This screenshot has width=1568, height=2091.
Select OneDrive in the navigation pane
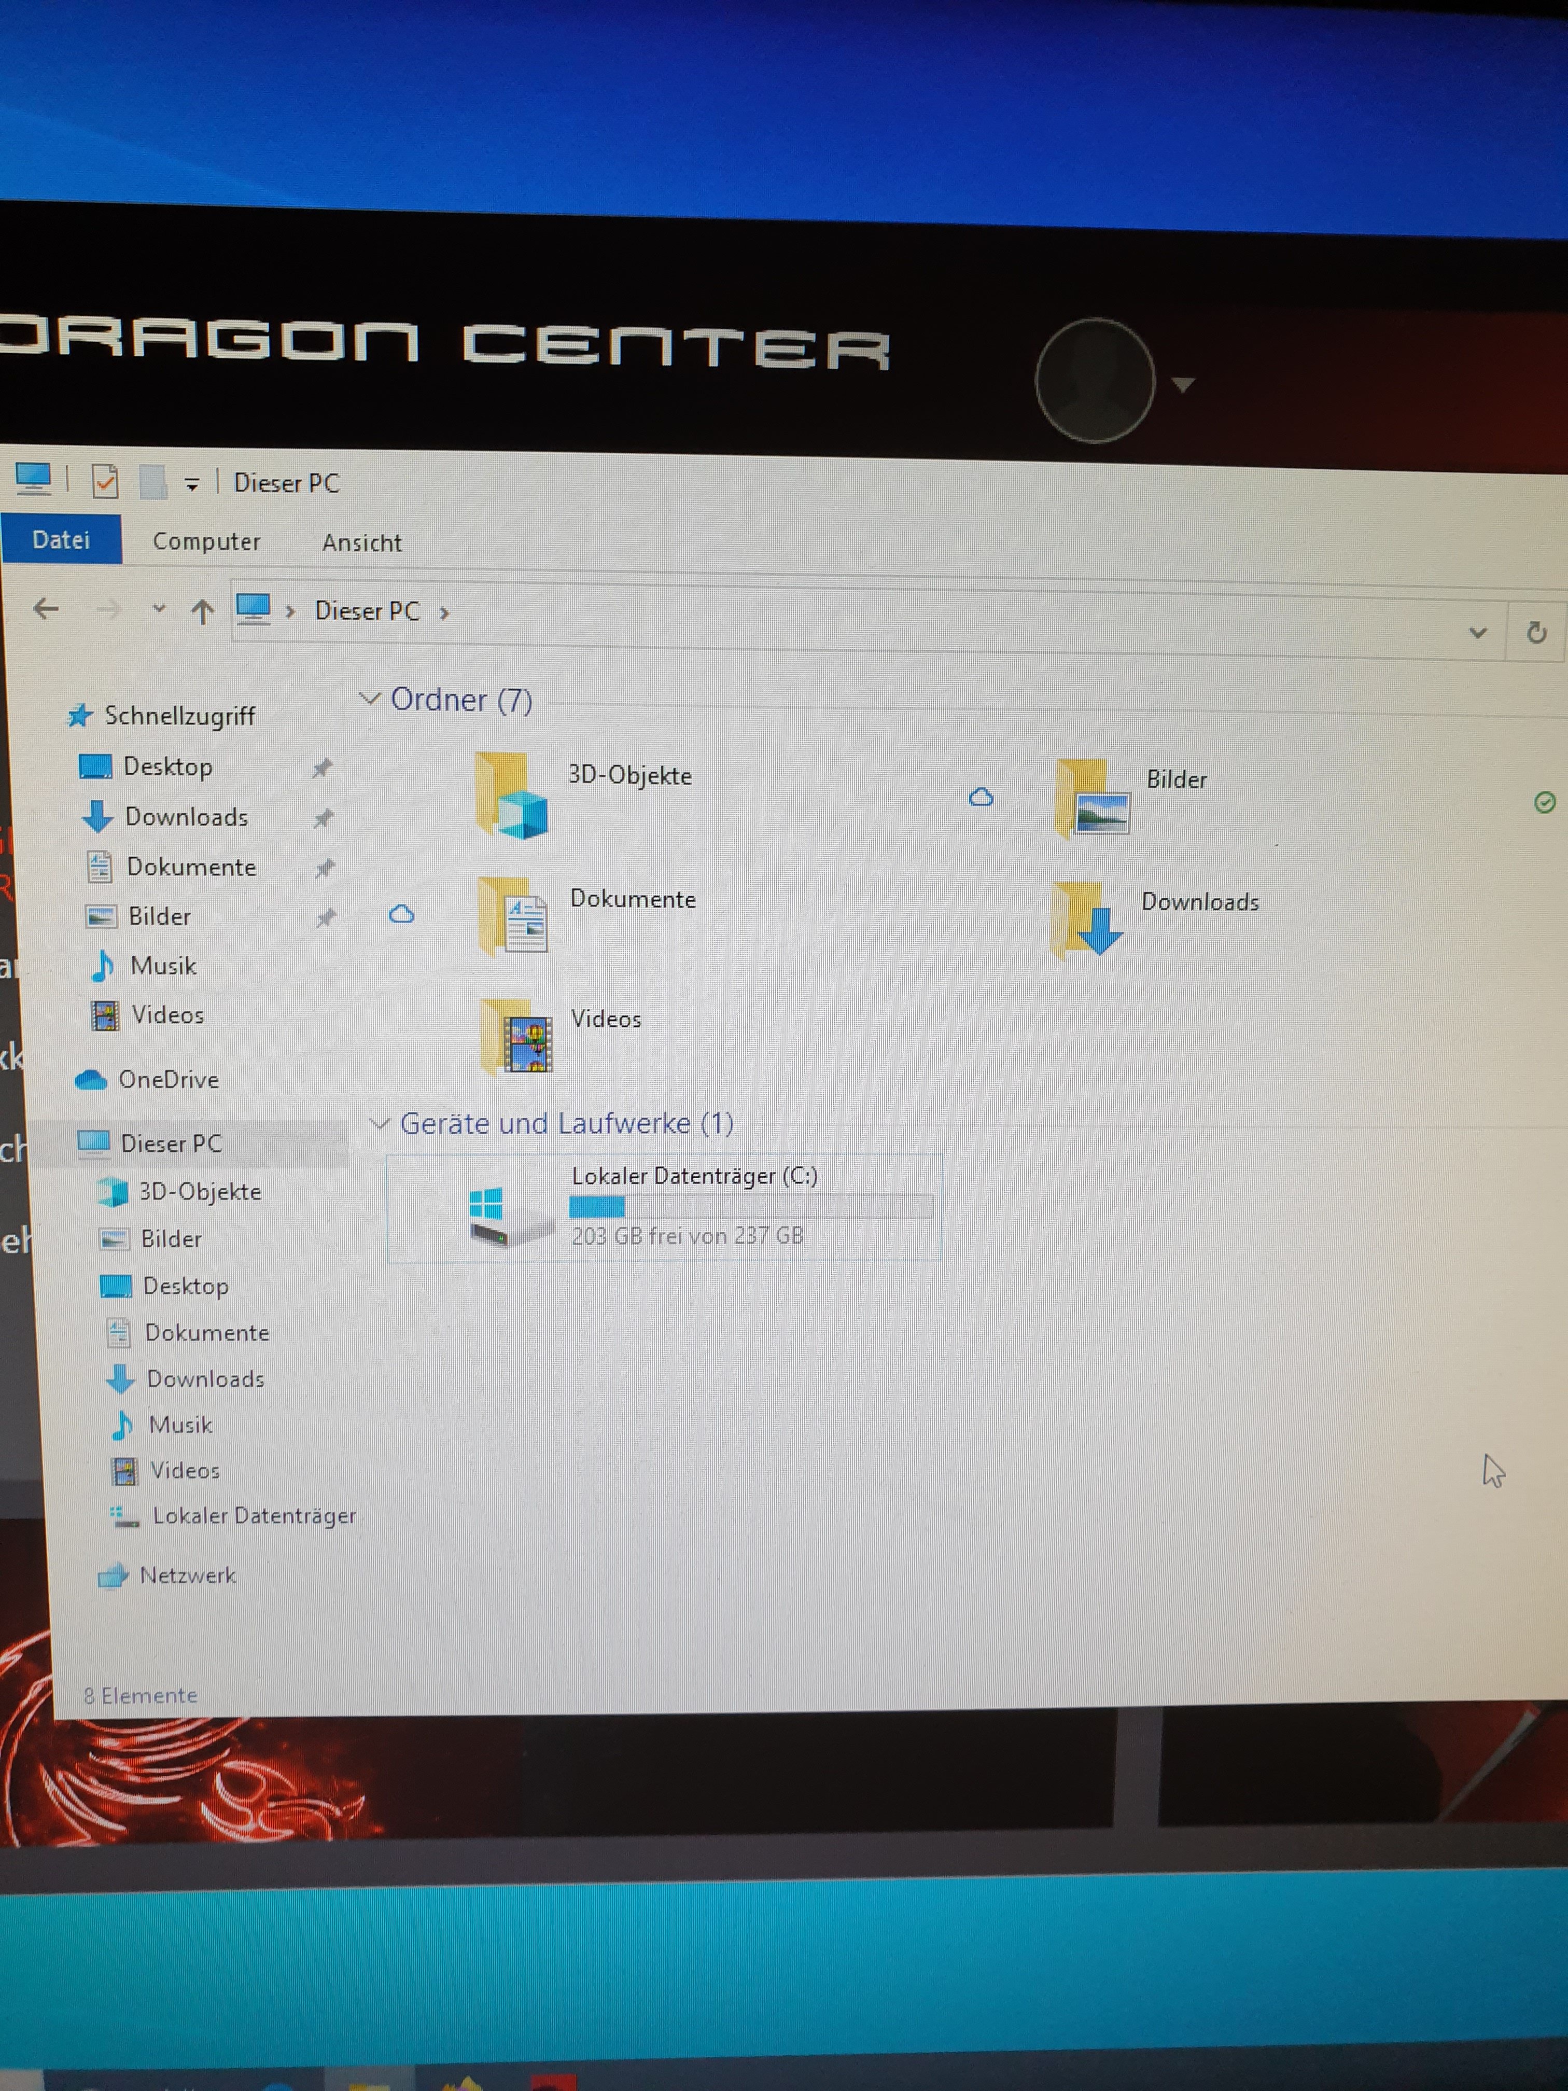(167, 1080)
